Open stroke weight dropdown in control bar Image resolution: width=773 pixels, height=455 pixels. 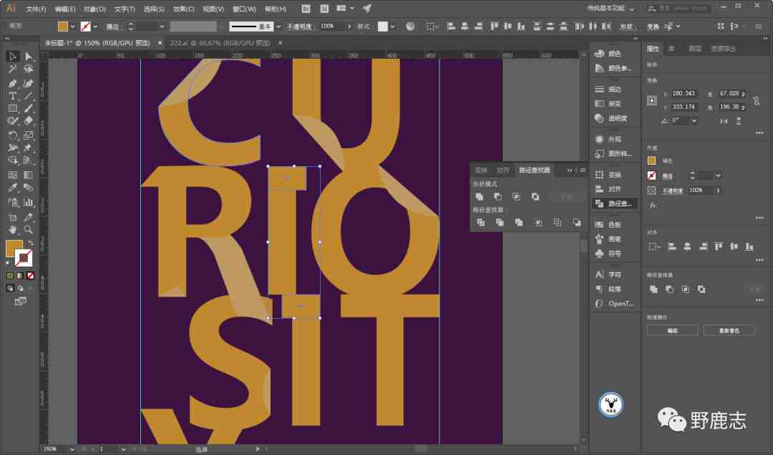pos(162,27)
